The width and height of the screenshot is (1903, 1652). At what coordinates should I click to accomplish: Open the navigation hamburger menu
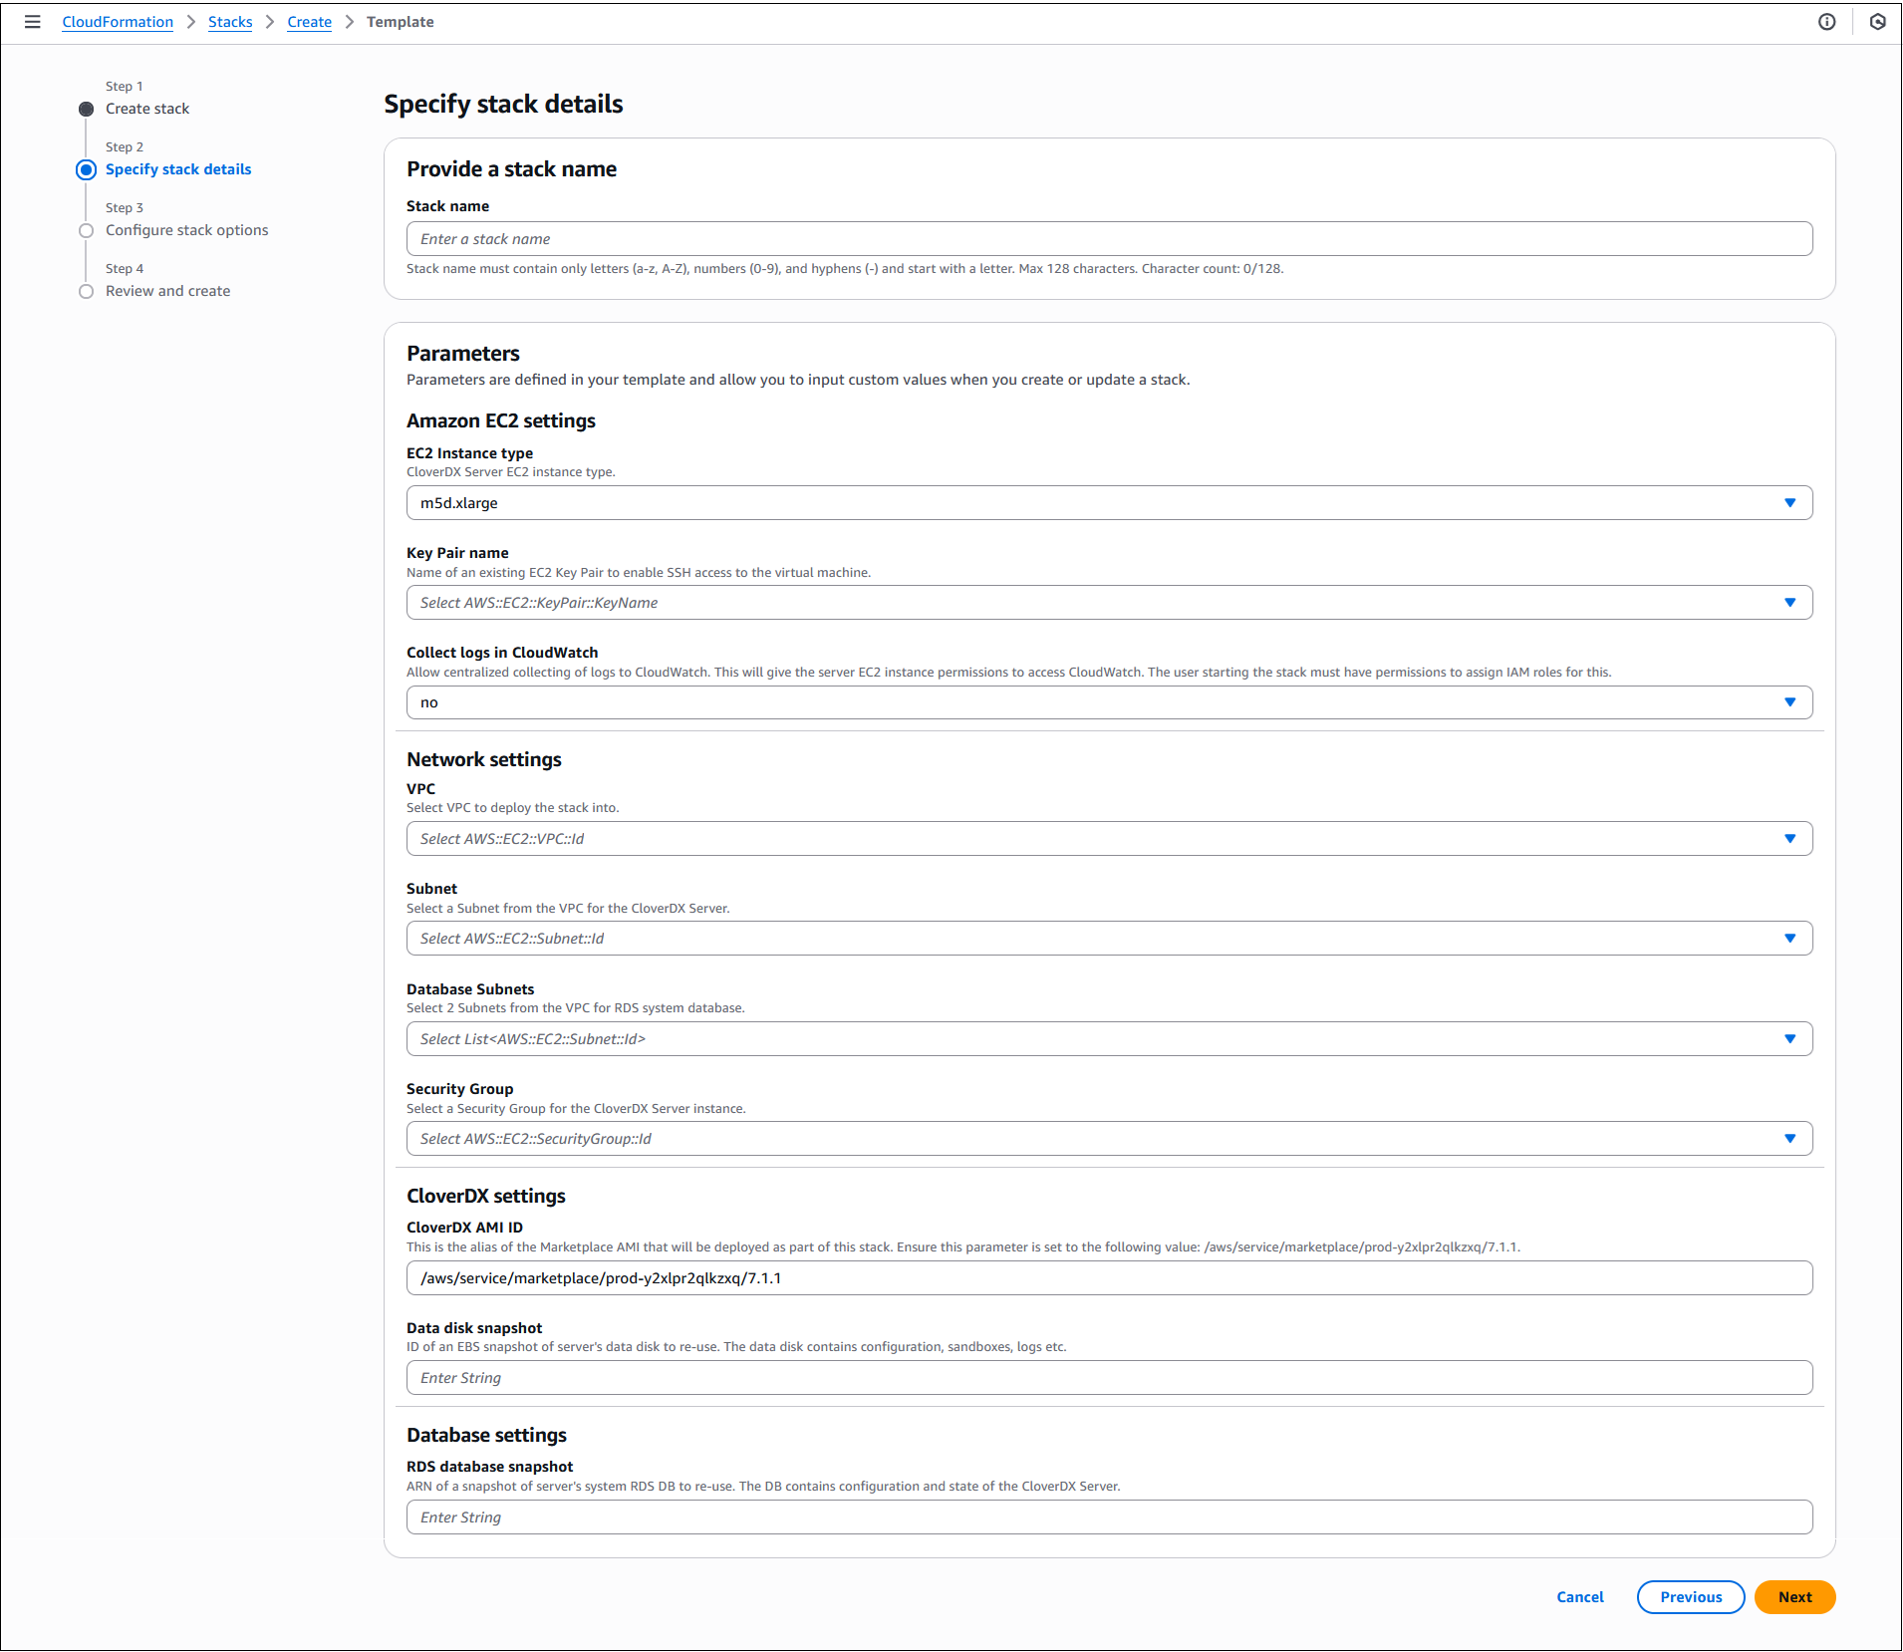(x=33, y=21)
